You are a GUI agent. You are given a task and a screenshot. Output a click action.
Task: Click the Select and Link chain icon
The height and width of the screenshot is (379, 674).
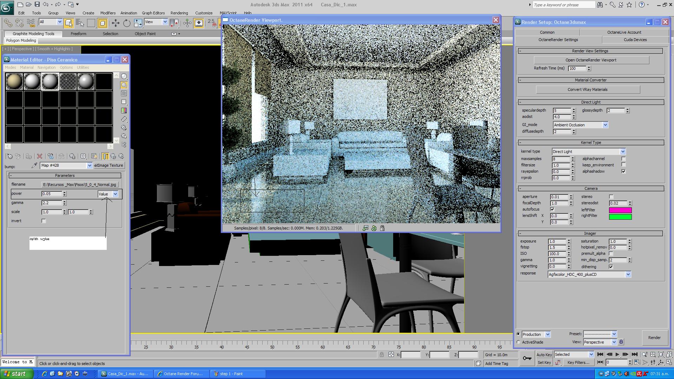click(x=8, y=23)
